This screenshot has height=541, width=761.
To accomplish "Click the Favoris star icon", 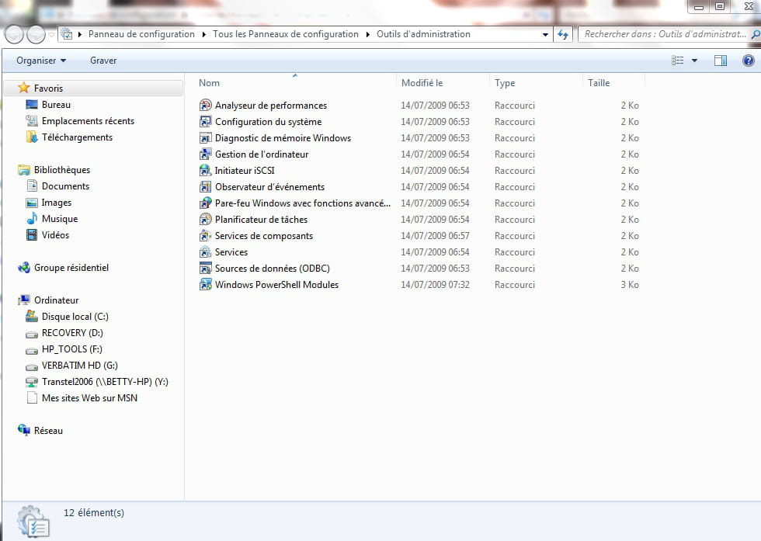I will tap(24, 88).
